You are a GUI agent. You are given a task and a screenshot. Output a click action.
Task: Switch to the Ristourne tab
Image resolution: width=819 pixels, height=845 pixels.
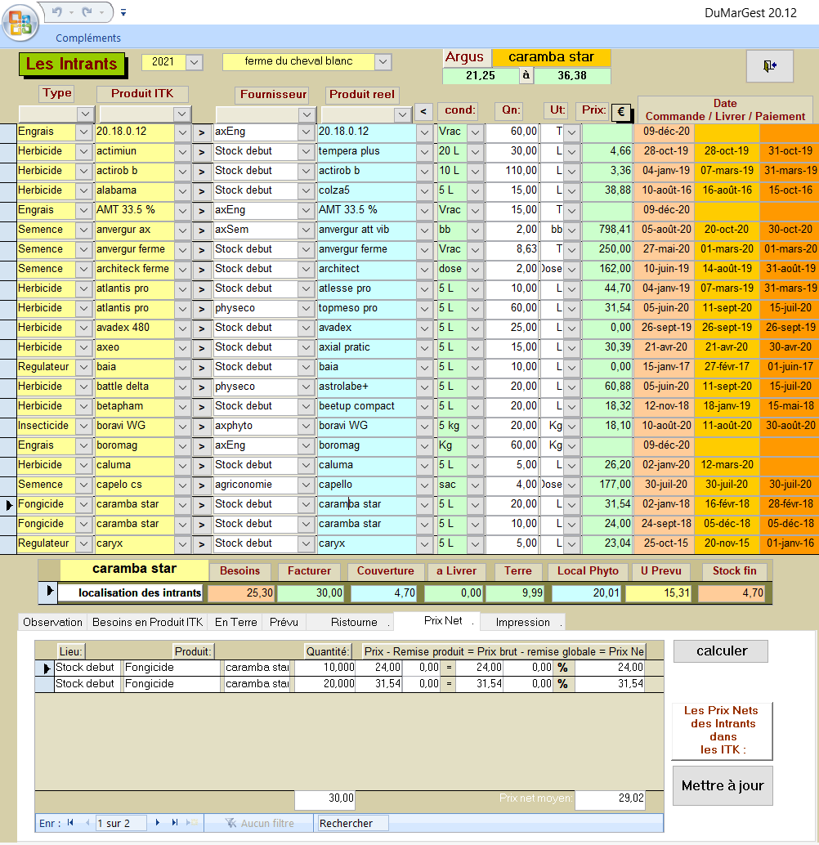(354, 622)
